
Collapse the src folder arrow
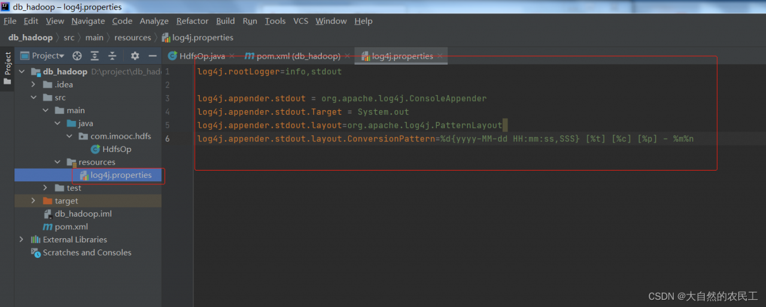tap(34, 98)
